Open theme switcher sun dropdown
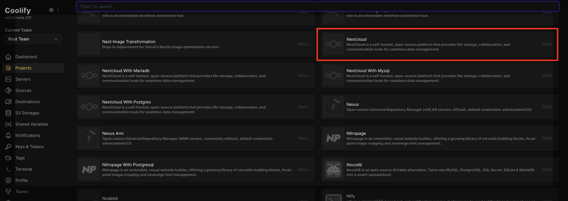 click(x=54, y=10)
